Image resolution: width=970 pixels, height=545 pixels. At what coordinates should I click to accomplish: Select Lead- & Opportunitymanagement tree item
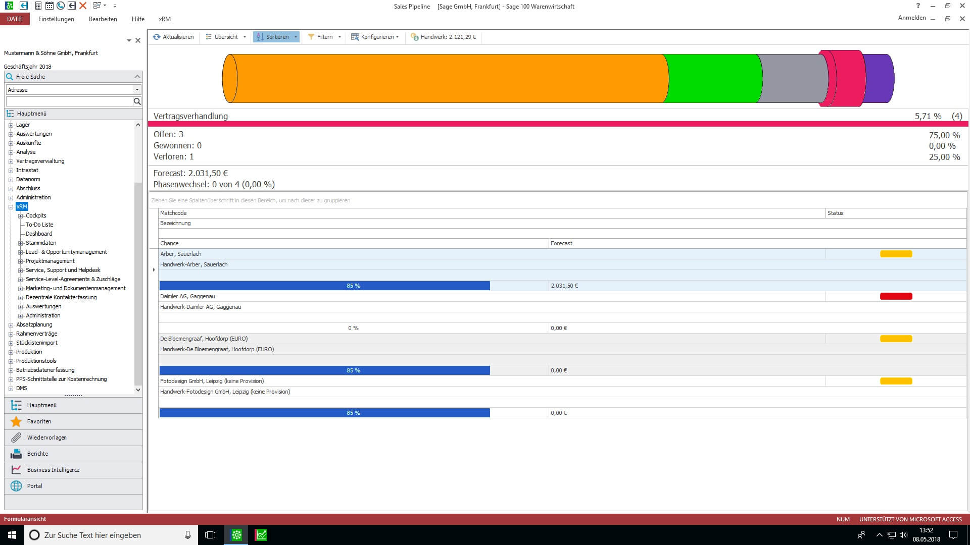[66, 252]
